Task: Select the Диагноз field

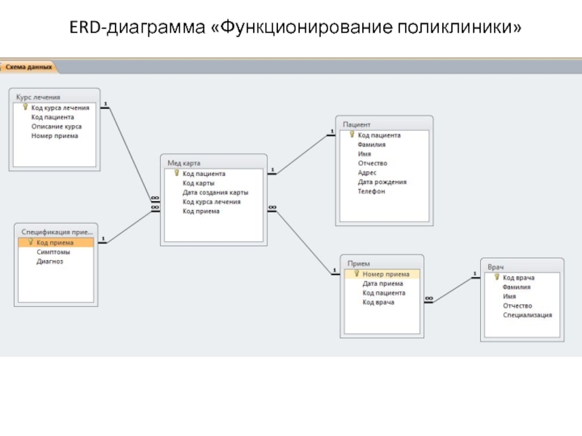Action: (50, 262)
